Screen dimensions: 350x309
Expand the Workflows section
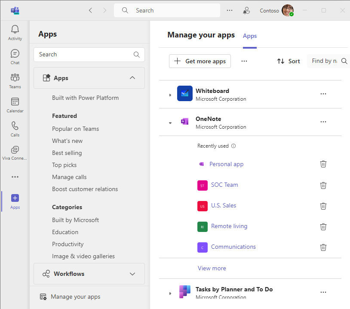click(x=132, y=274)
